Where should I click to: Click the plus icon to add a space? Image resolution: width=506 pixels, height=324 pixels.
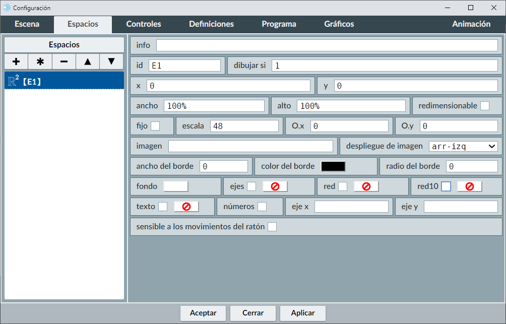point(16,61)
